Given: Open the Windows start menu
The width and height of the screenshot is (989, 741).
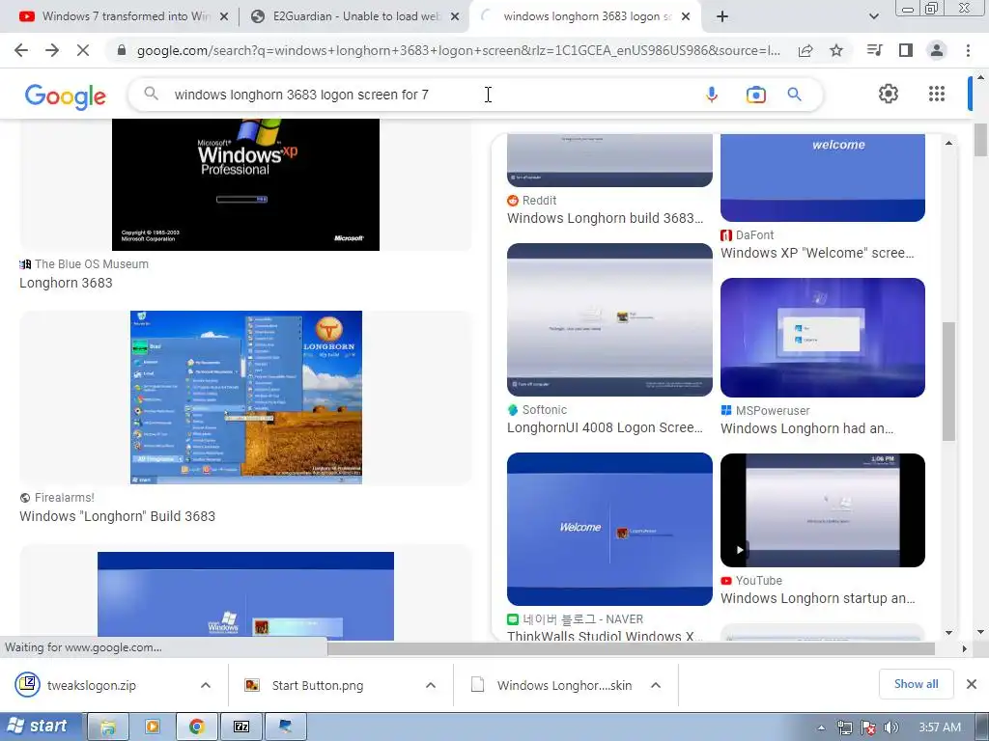Looking at the screenshot, I should point(41,727).
